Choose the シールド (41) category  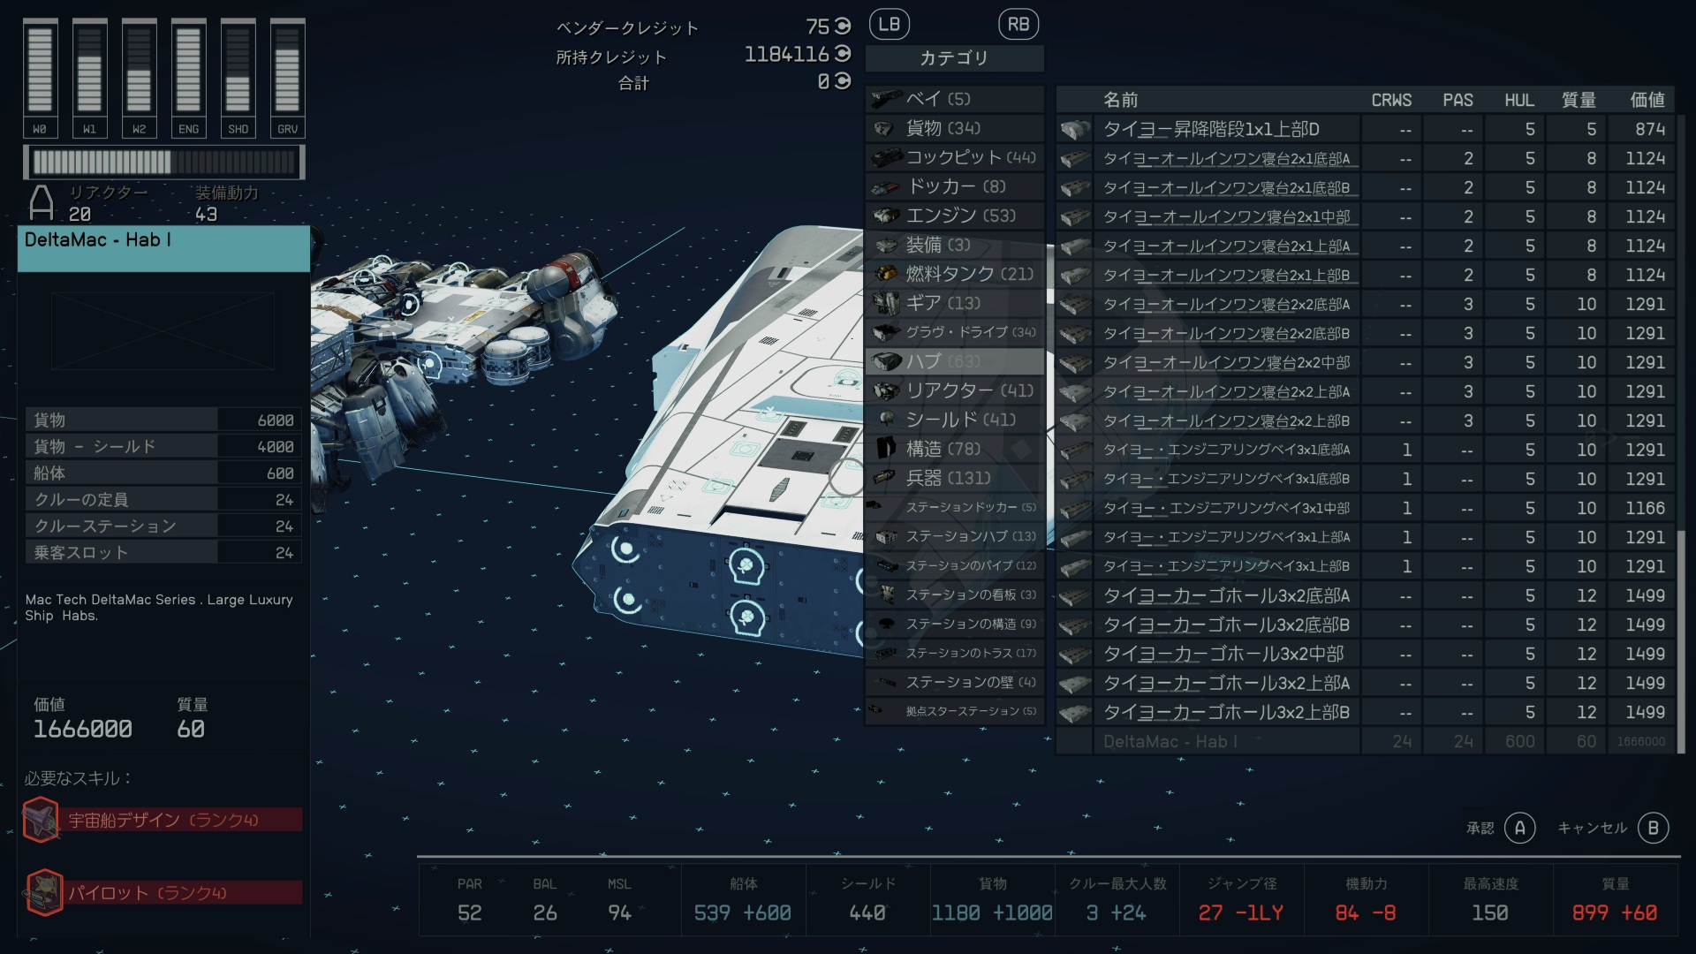960,420
